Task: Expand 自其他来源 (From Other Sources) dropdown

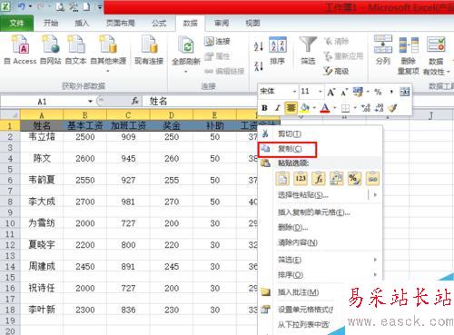Action: coord(108,72)
